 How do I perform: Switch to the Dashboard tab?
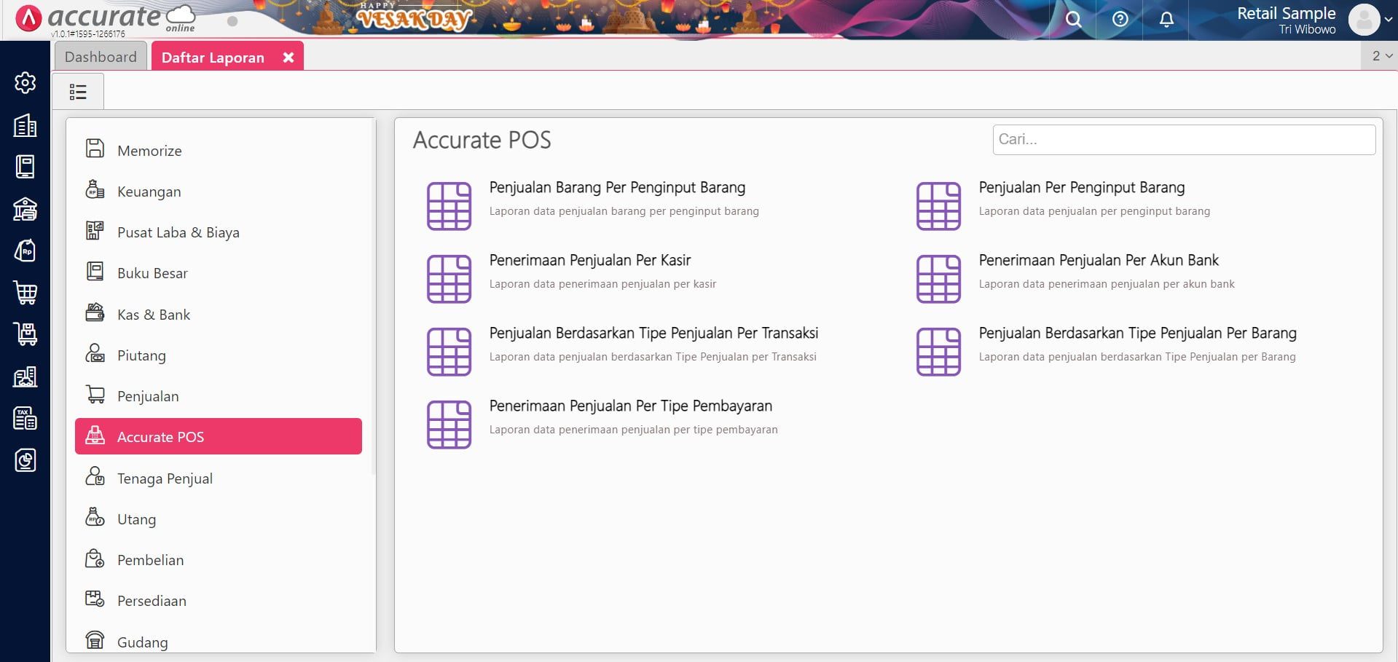(101, 57)
